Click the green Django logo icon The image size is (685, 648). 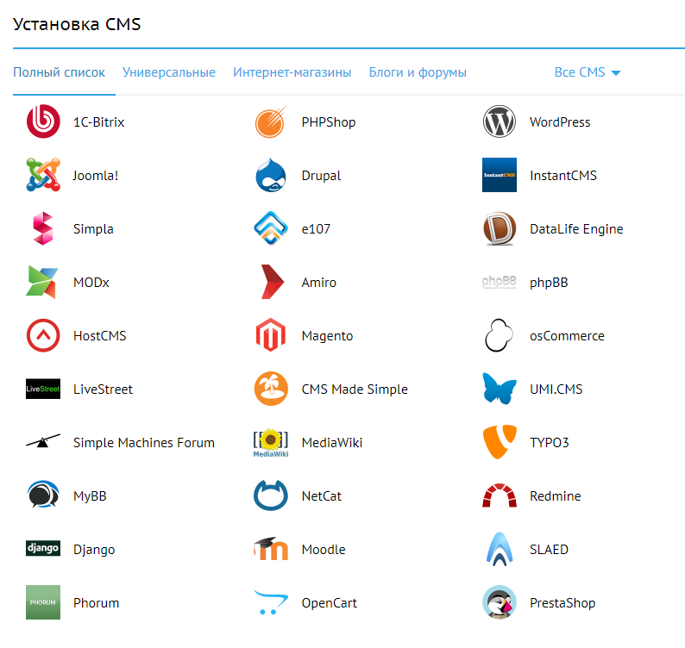(43, 548)
